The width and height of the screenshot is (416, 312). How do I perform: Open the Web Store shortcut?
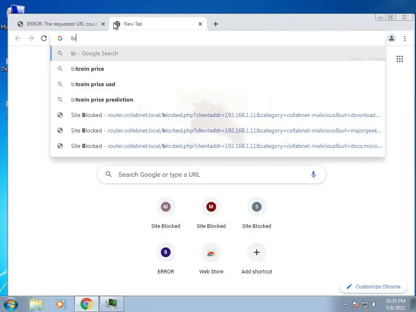pyautogui.click(x=211, y=259)
